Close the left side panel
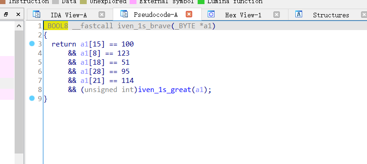Image resolution: width=367 pixels, height=164 pixels. (x=18, y=15)
